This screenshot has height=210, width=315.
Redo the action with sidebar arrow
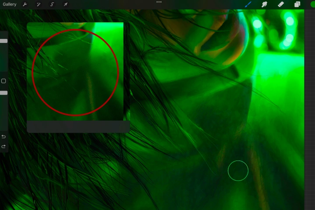pos(3,147)
